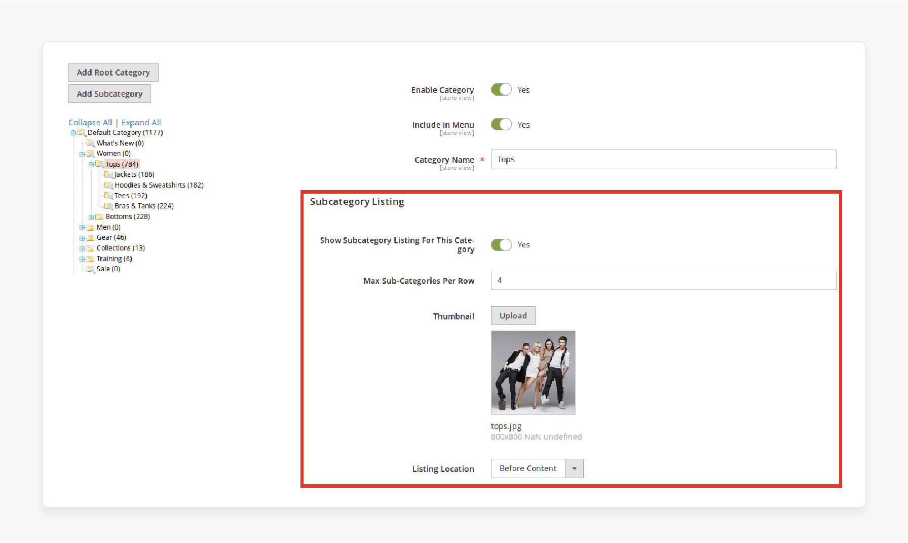Click the Jackets folder icon
The width and height of the screenshot is (908, 543).
coord(108,175)
